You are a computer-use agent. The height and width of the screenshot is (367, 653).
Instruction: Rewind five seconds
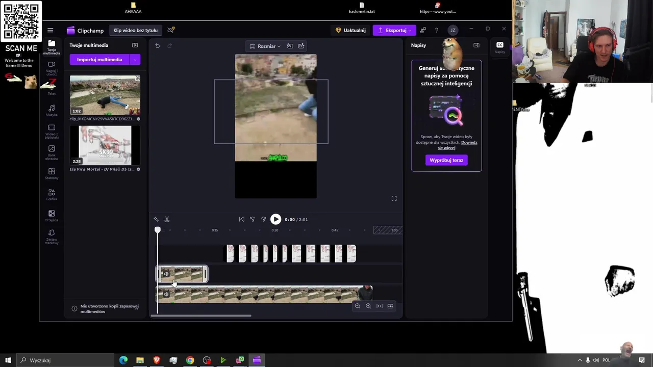[x=253, y=219]
